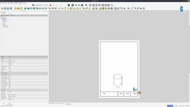Switch to Tasks tab in Combo View

click(x=9, y=13)
